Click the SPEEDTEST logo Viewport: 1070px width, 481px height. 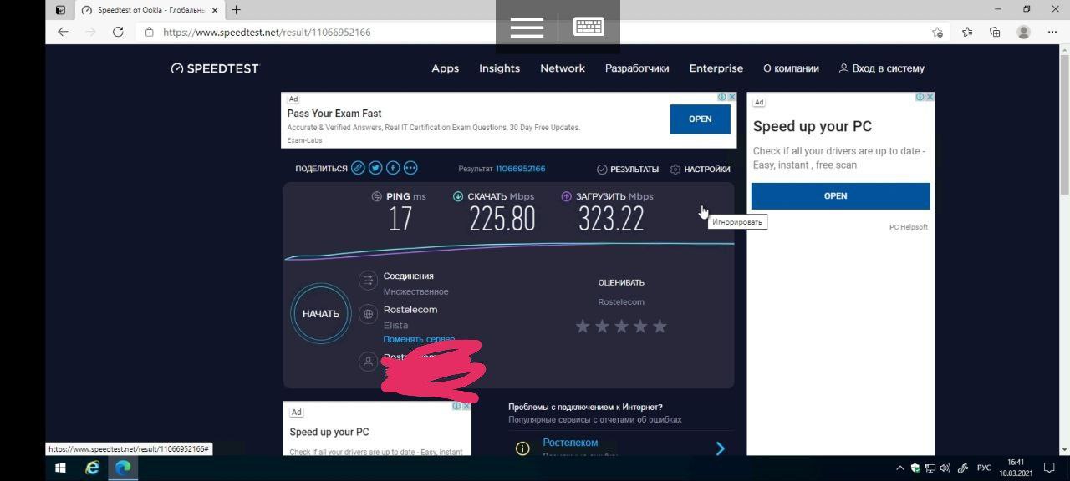coord(215,68)
